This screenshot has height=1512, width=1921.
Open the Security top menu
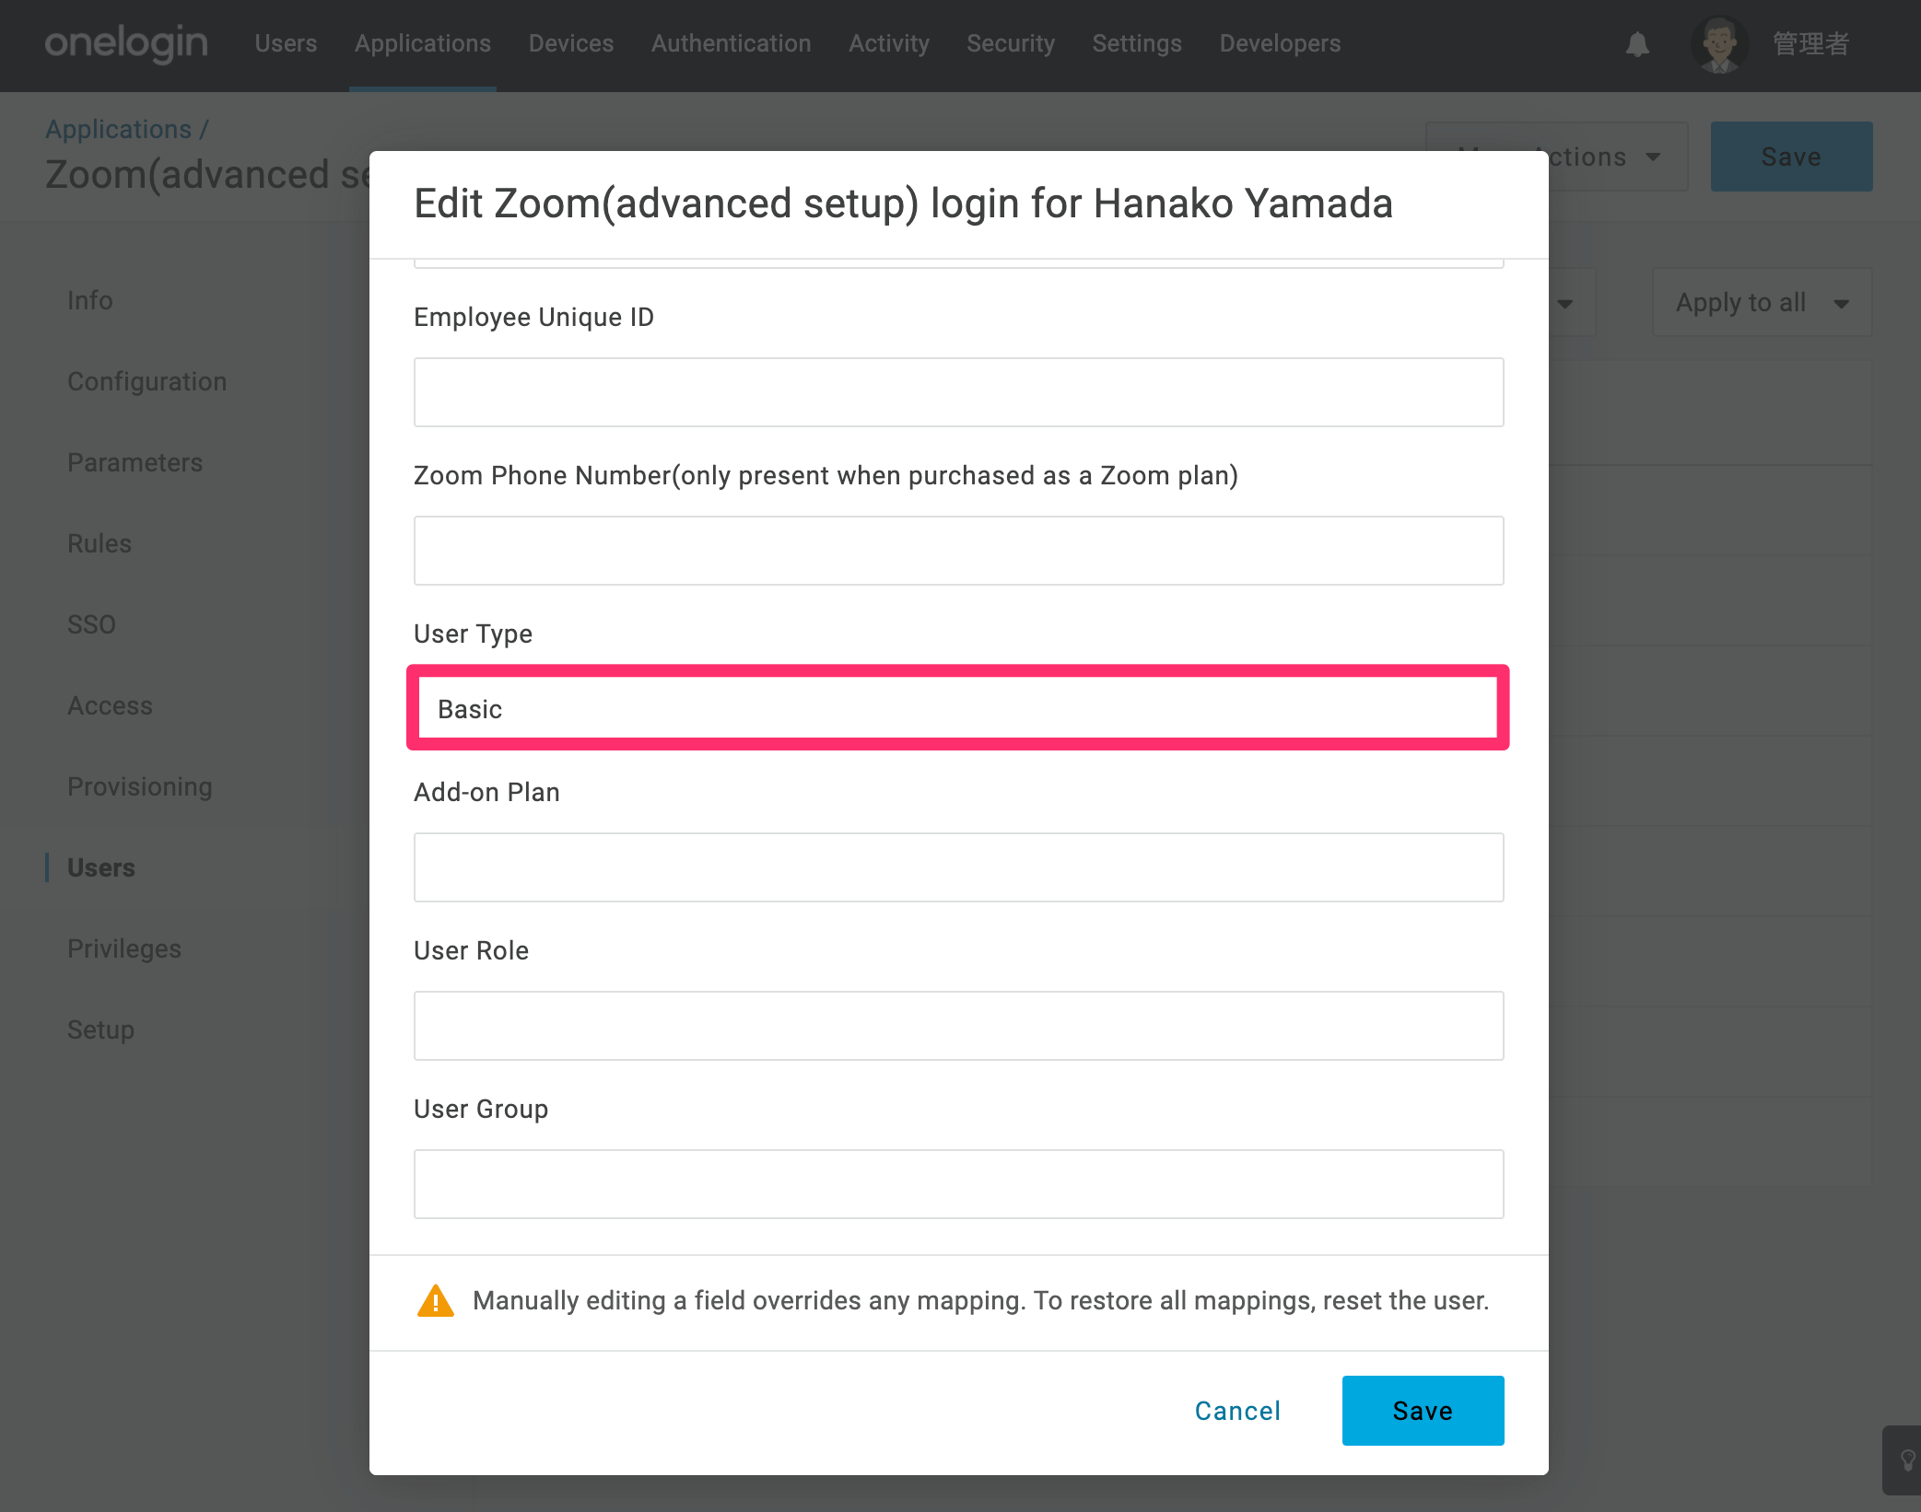1011,43
